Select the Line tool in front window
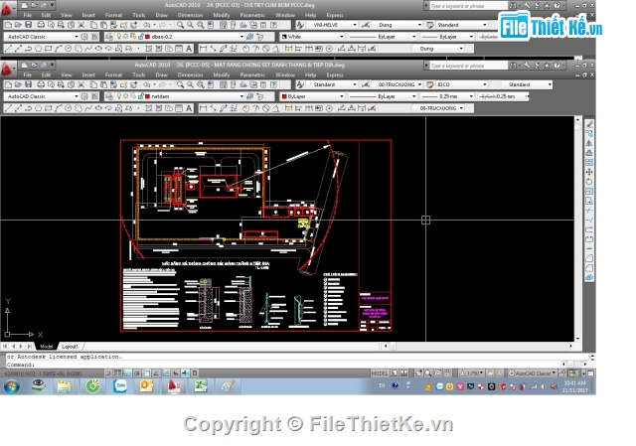 point(8,108)
